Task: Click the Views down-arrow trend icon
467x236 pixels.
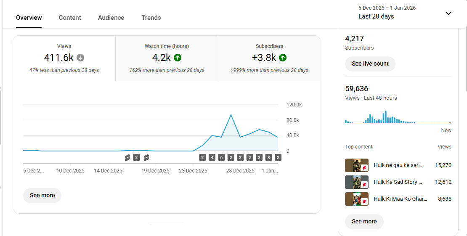Action: [80, 58]
